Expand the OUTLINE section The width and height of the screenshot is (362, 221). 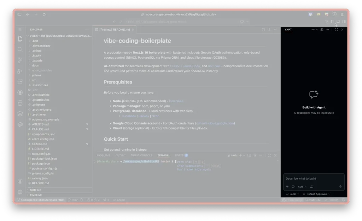tap(59, 190)
